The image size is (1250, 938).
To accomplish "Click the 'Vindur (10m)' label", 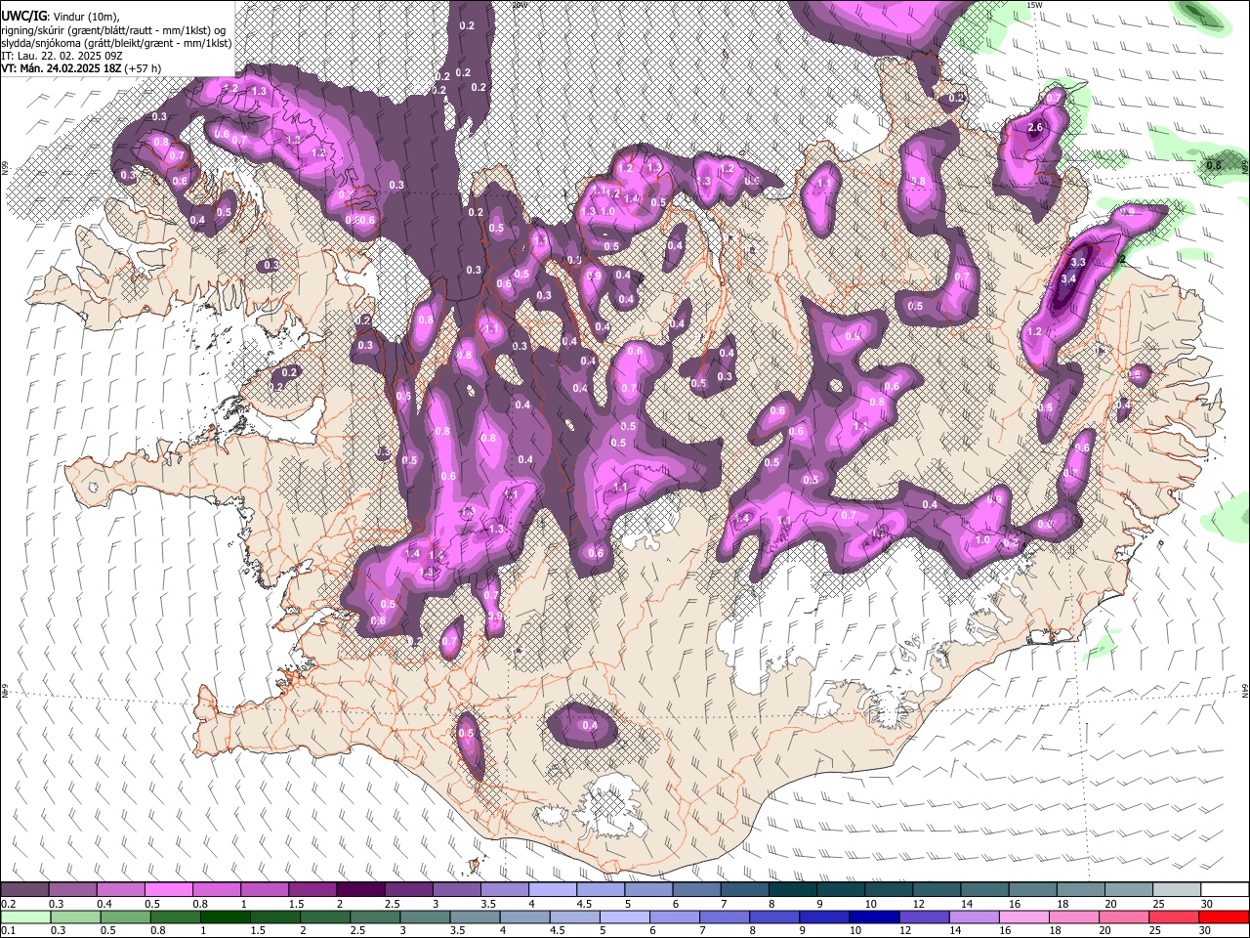I will click(x=87, y=17).
